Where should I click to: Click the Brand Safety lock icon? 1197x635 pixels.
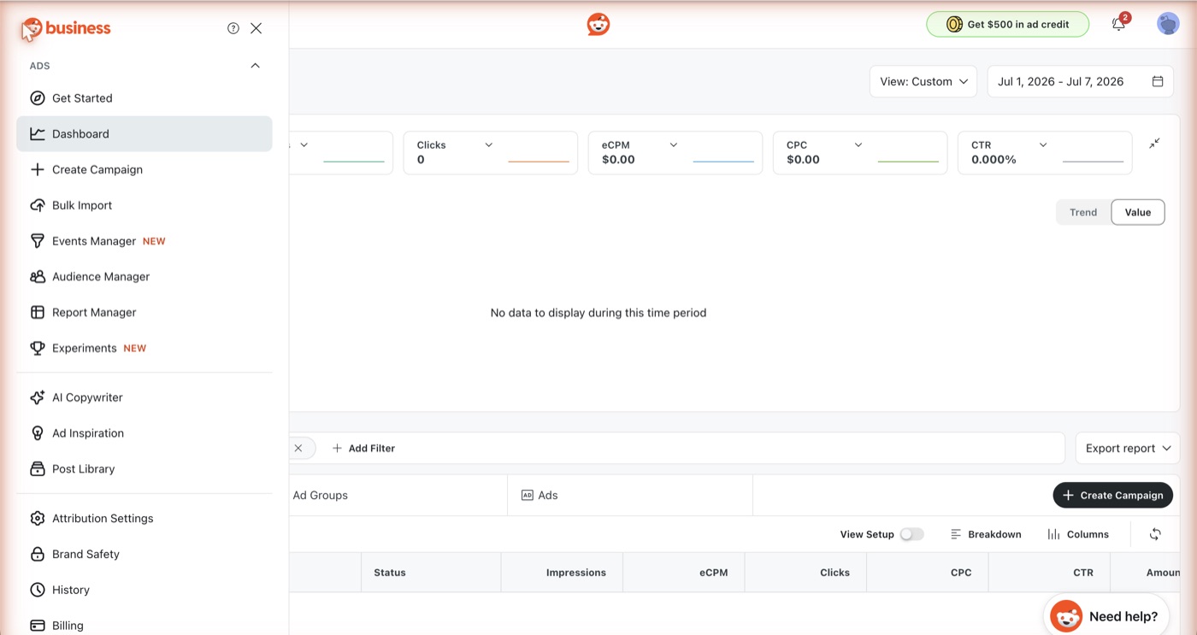[38, 555]
